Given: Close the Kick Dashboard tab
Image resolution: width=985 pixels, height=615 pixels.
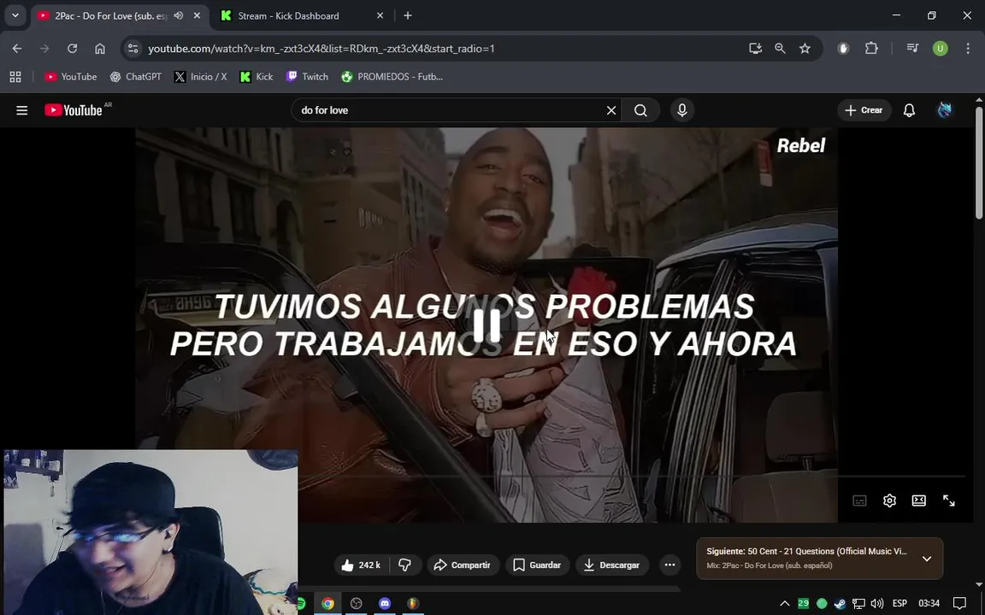Looking at the screenshot, I should pos(380,15).
